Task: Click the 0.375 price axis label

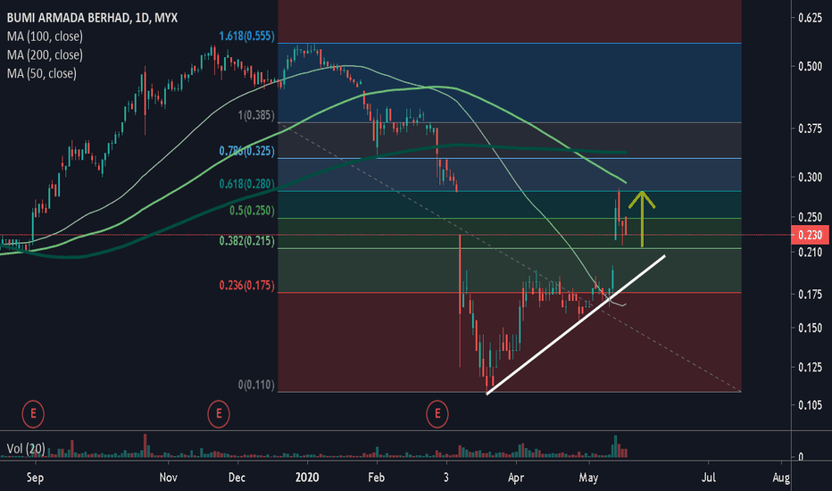Action: pyautogui.click(x=811, y=129)
